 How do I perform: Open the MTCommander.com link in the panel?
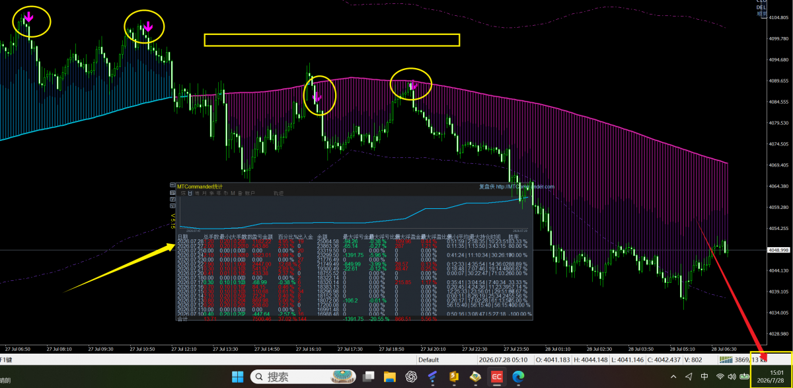522,186
